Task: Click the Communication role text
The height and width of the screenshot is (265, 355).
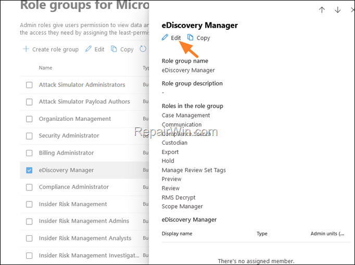Action: [x=182, y=124]
